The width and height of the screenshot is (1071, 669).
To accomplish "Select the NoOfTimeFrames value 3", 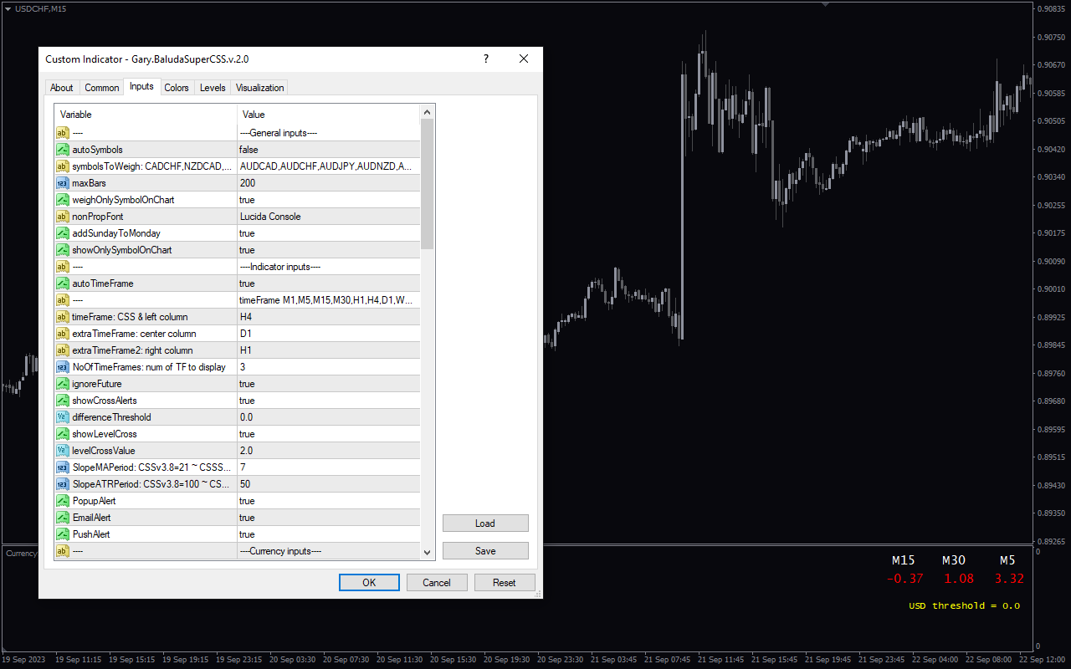I will [329, 367].
